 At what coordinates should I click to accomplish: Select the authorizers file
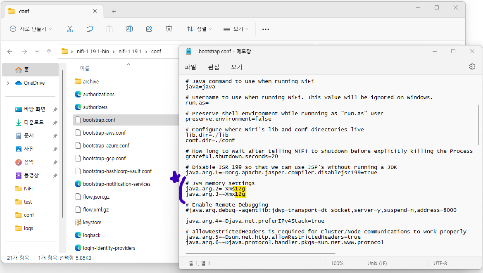point(95,107)
